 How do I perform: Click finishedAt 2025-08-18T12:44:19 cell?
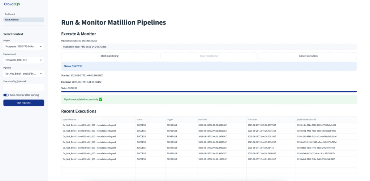tap(271, 142)
